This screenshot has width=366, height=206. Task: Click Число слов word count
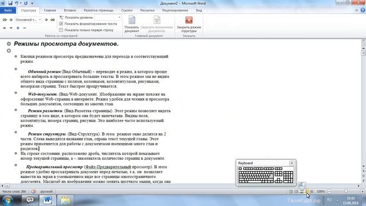[14, 192]
